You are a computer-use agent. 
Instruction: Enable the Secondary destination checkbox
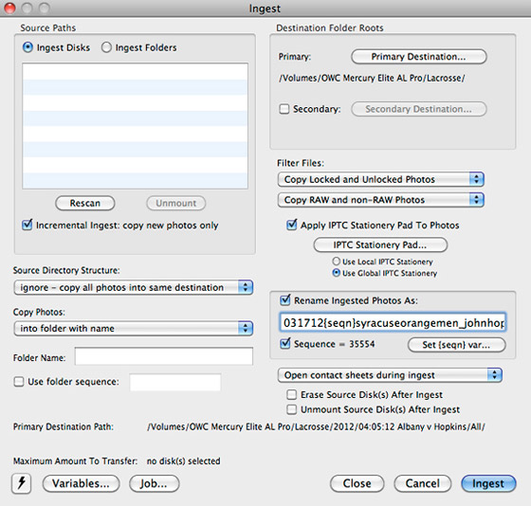click(x=284, y=109)
